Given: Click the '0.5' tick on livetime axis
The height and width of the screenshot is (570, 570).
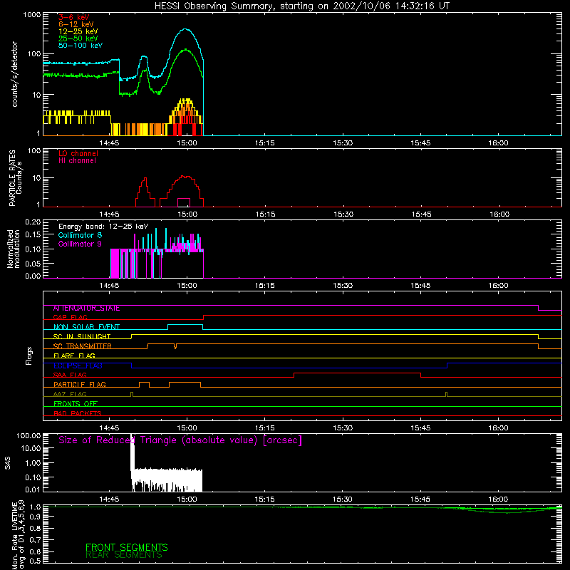Looking at the screenshot, I should pos(35,561).
